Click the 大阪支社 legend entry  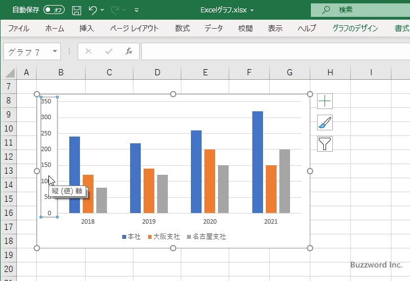164,237
